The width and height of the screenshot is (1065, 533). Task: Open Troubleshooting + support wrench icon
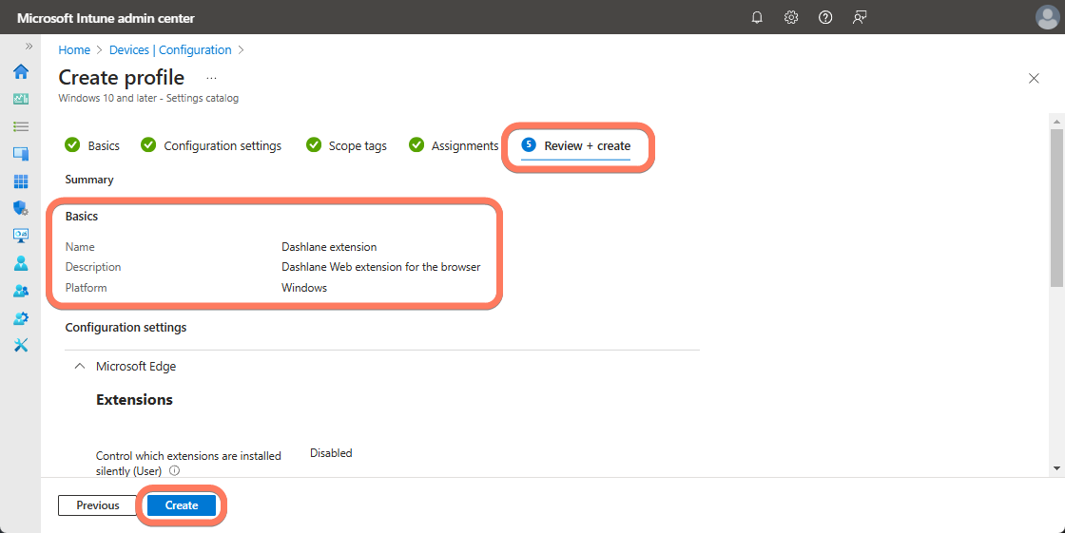point(20,345)
